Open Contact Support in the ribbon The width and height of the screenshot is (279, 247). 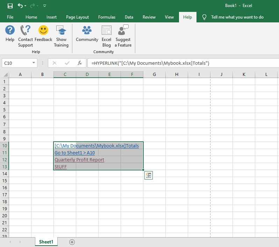pyautogui.click(x=25, y=31)
